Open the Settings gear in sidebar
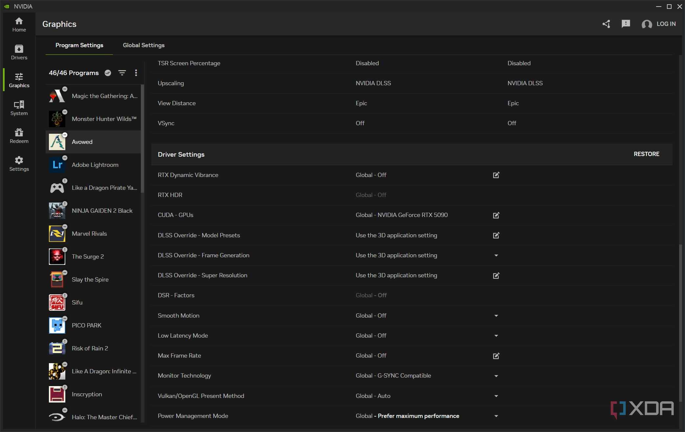The image size is (685, 432). (x=19, y=164)
